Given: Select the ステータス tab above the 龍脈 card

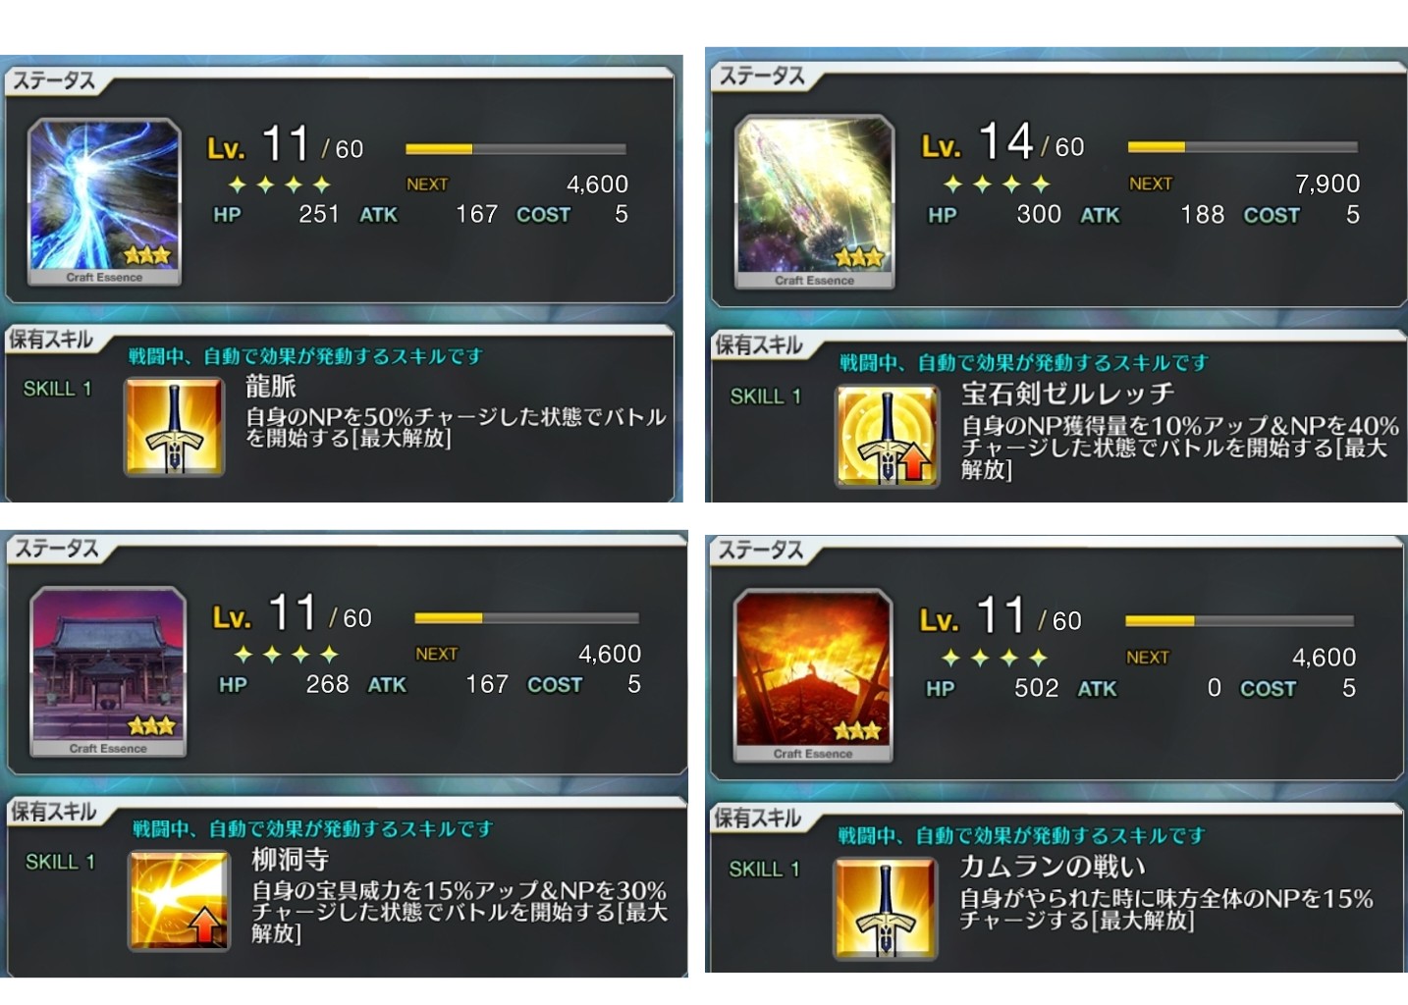Looking at the screenshot, I should click(x=54, y=80).
